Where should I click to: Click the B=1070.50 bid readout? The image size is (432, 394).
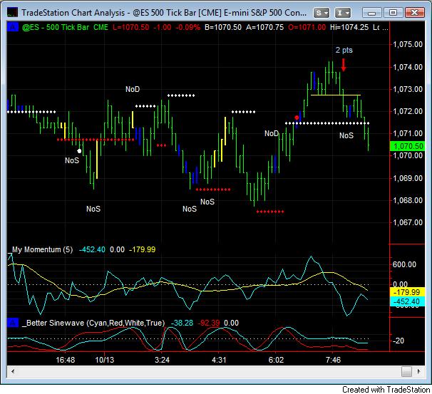(223, 27)
